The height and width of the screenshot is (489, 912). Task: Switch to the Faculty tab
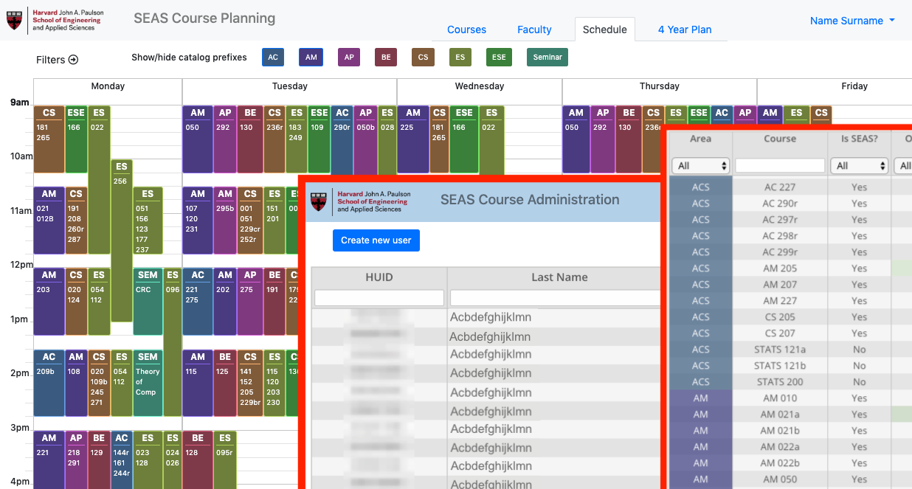534,30
